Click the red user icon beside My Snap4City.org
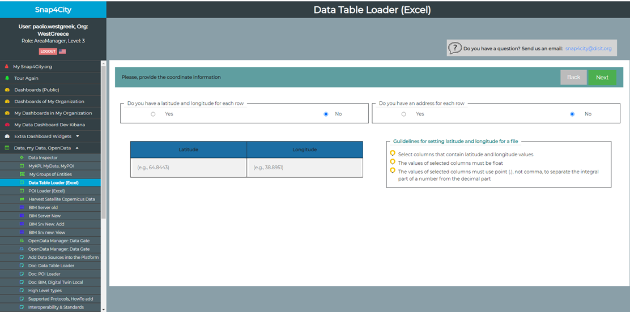The width and height of the screenshot is (630, 312). point(7,67)
